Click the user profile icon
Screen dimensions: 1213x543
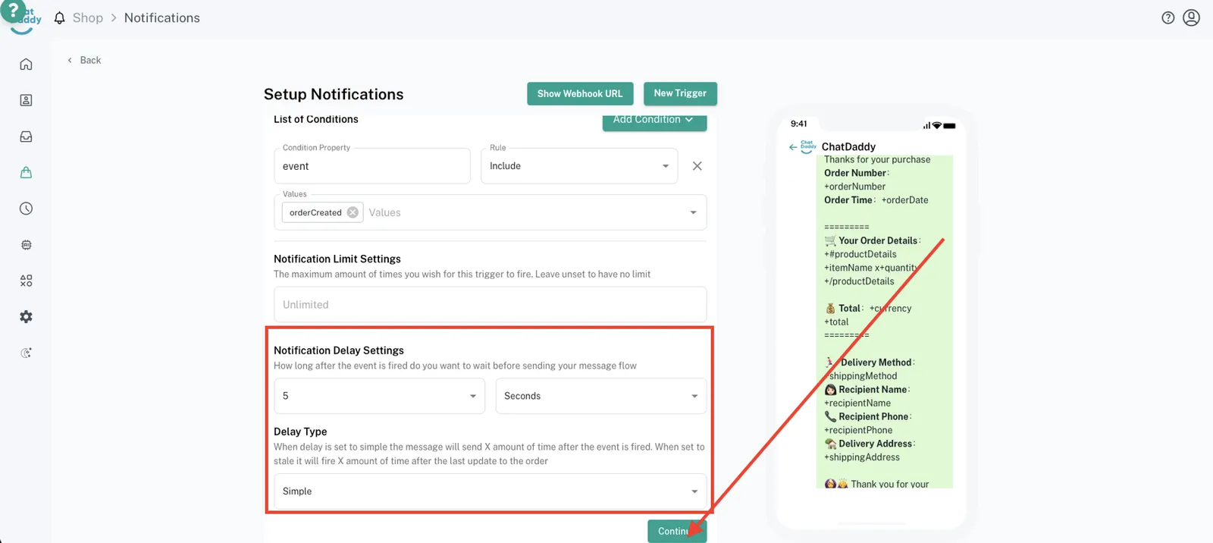coord(1191,17)
